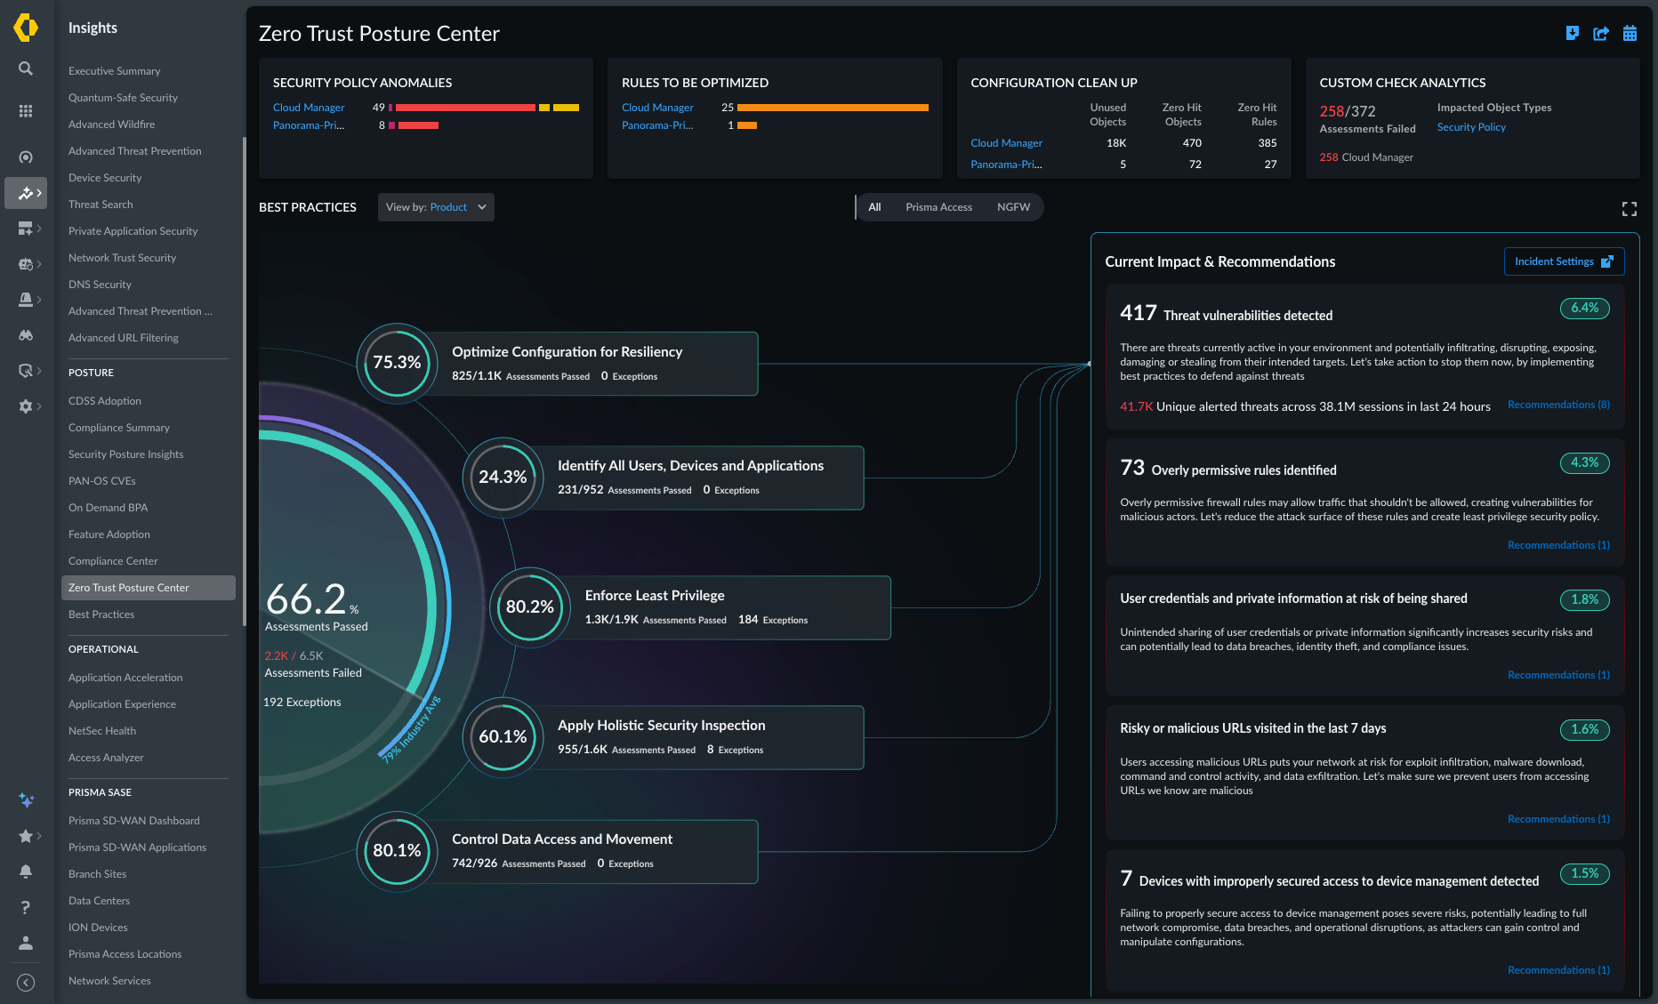Click the download report icon at top right

click(x=1573, y=33)
